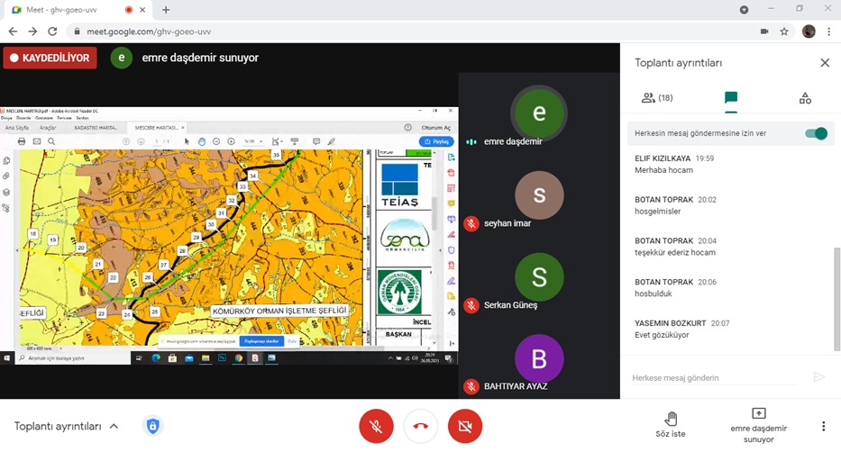Switch to the chat messages tab
Image resolution: width=841 pixels, height=452 pixels.
click(x=731, y=97)
